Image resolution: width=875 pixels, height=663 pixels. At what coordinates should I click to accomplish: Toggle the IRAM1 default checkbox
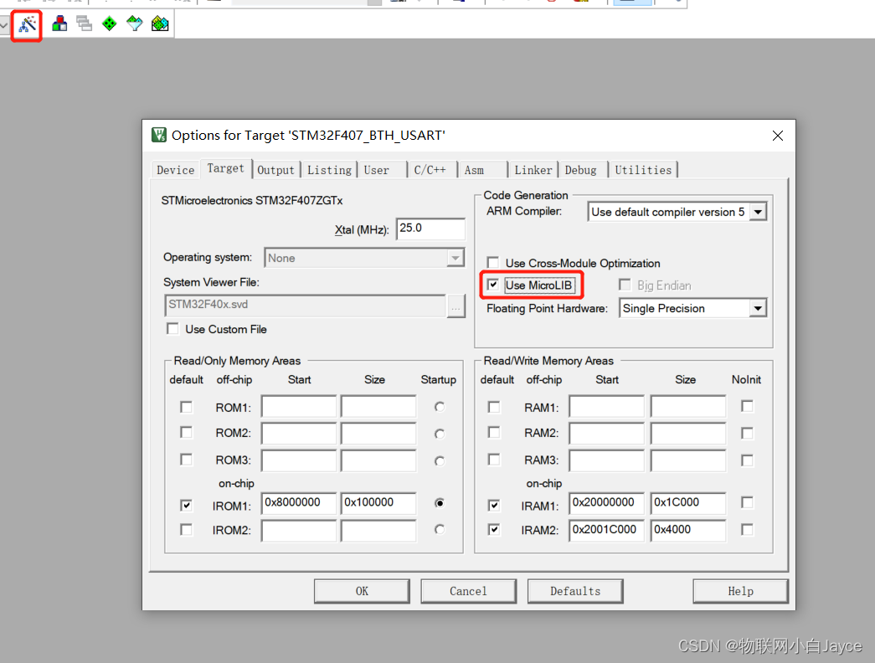494,505
